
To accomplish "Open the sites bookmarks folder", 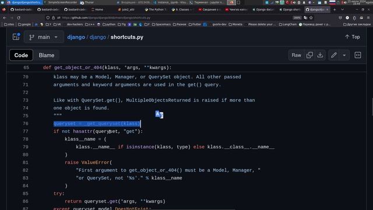I will tap(9, 24).
